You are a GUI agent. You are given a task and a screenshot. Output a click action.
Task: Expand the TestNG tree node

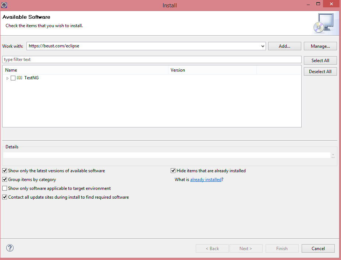coord(7,78)
